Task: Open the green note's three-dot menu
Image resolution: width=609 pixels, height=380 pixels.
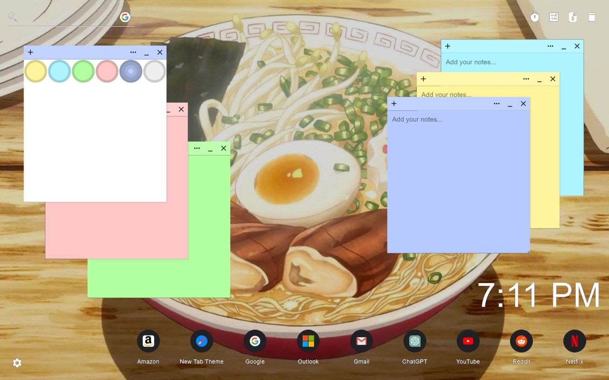Action: pos(197,148)
